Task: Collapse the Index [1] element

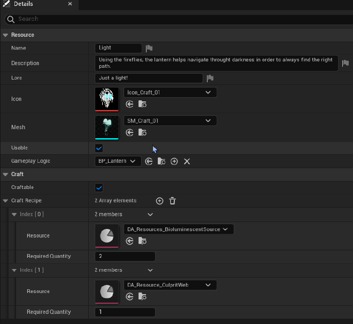Action: pos(14,270)
